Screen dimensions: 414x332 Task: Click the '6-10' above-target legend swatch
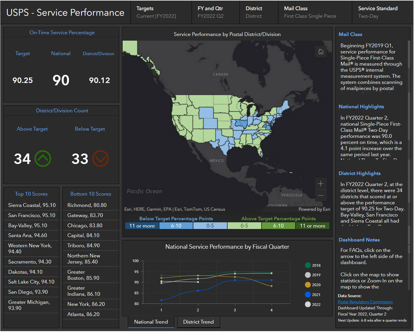[278, 226]
